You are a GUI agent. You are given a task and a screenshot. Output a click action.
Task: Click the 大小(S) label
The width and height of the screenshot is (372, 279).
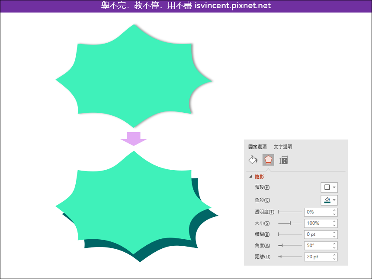click(x=262, y=223)
